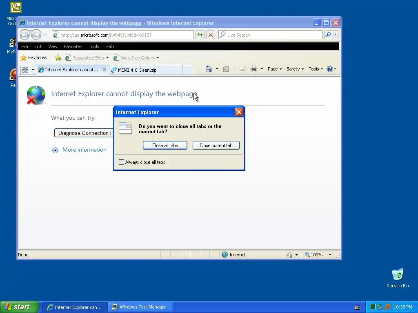Open the View menu
Image resolution: width=418 pixels, height=313 pixels.
click(53, 46)
